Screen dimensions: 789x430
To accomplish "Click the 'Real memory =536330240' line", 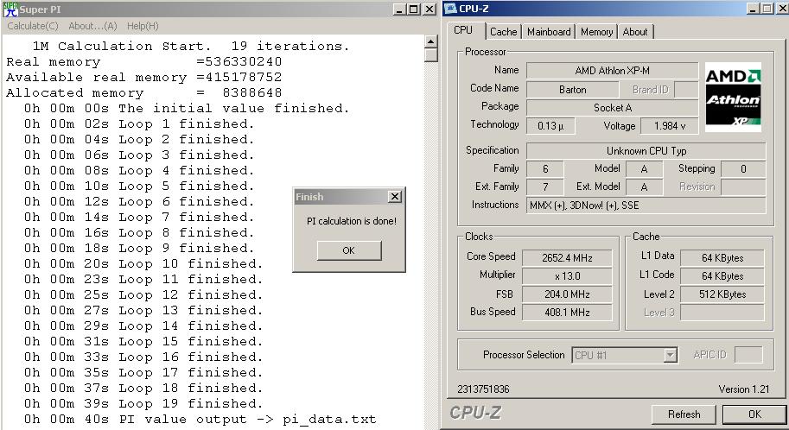I will pyautogui.click(x=144, y=62).
